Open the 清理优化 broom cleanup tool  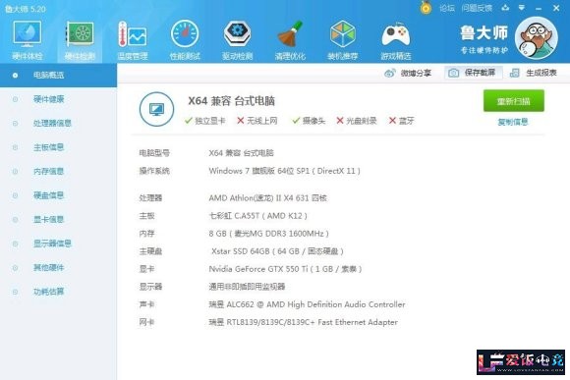point(290,40)
